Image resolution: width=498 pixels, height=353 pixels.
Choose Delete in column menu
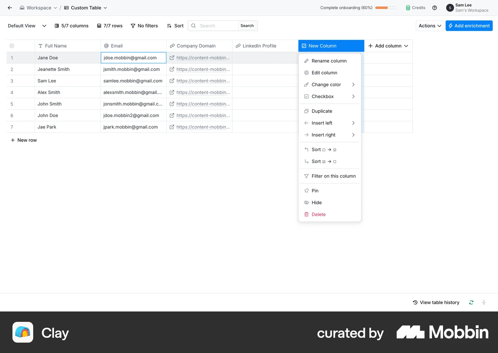(330, 215)
